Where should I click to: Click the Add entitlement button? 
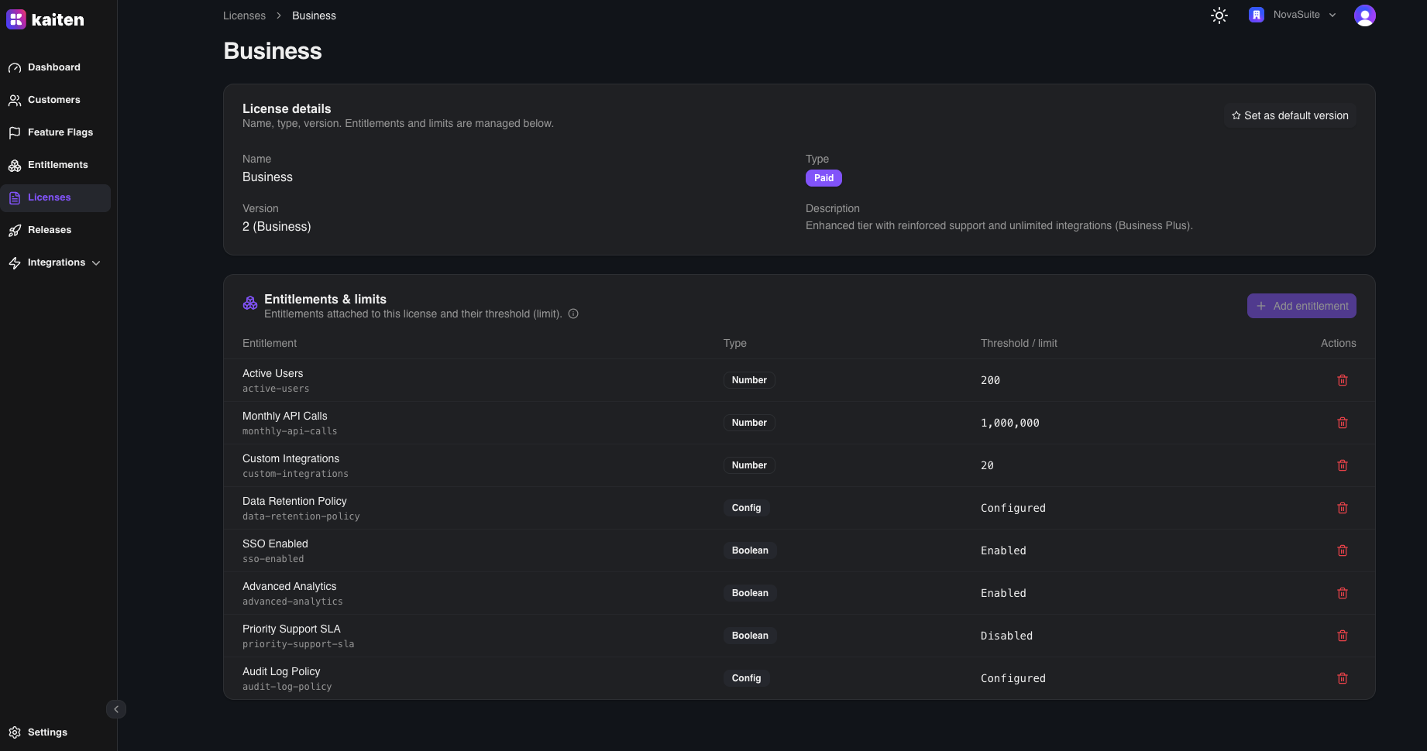[x=1301, y=306]
